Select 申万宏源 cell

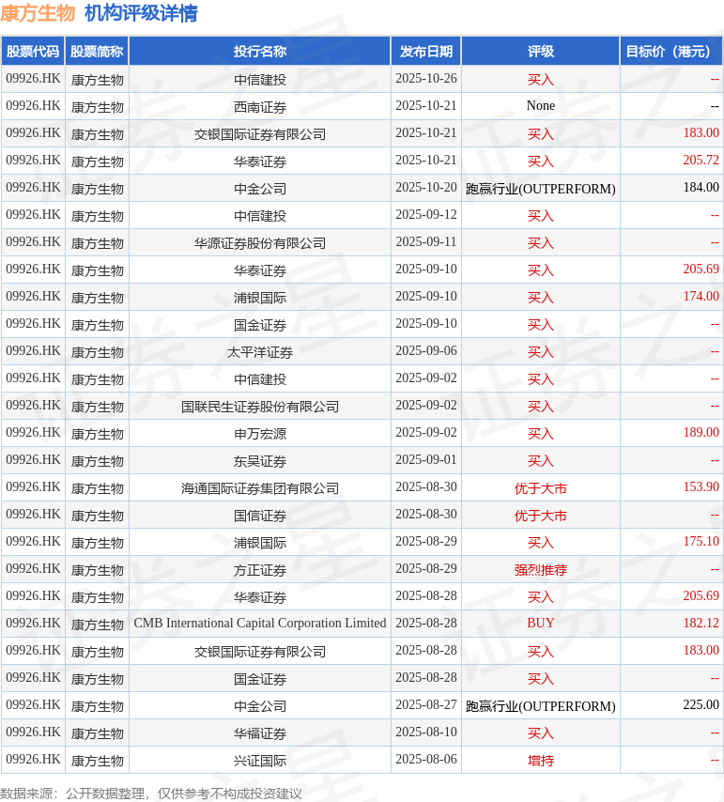pos(260,434)
